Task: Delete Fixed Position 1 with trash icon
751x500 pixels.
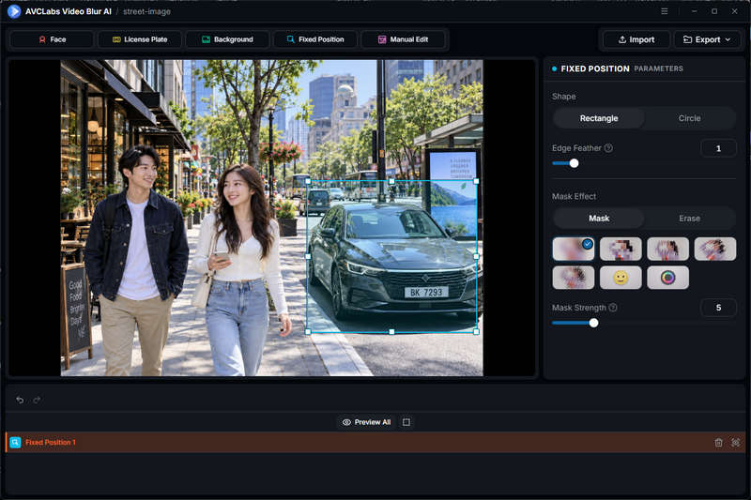Action: pyautogui.click(x=718, y=443)
